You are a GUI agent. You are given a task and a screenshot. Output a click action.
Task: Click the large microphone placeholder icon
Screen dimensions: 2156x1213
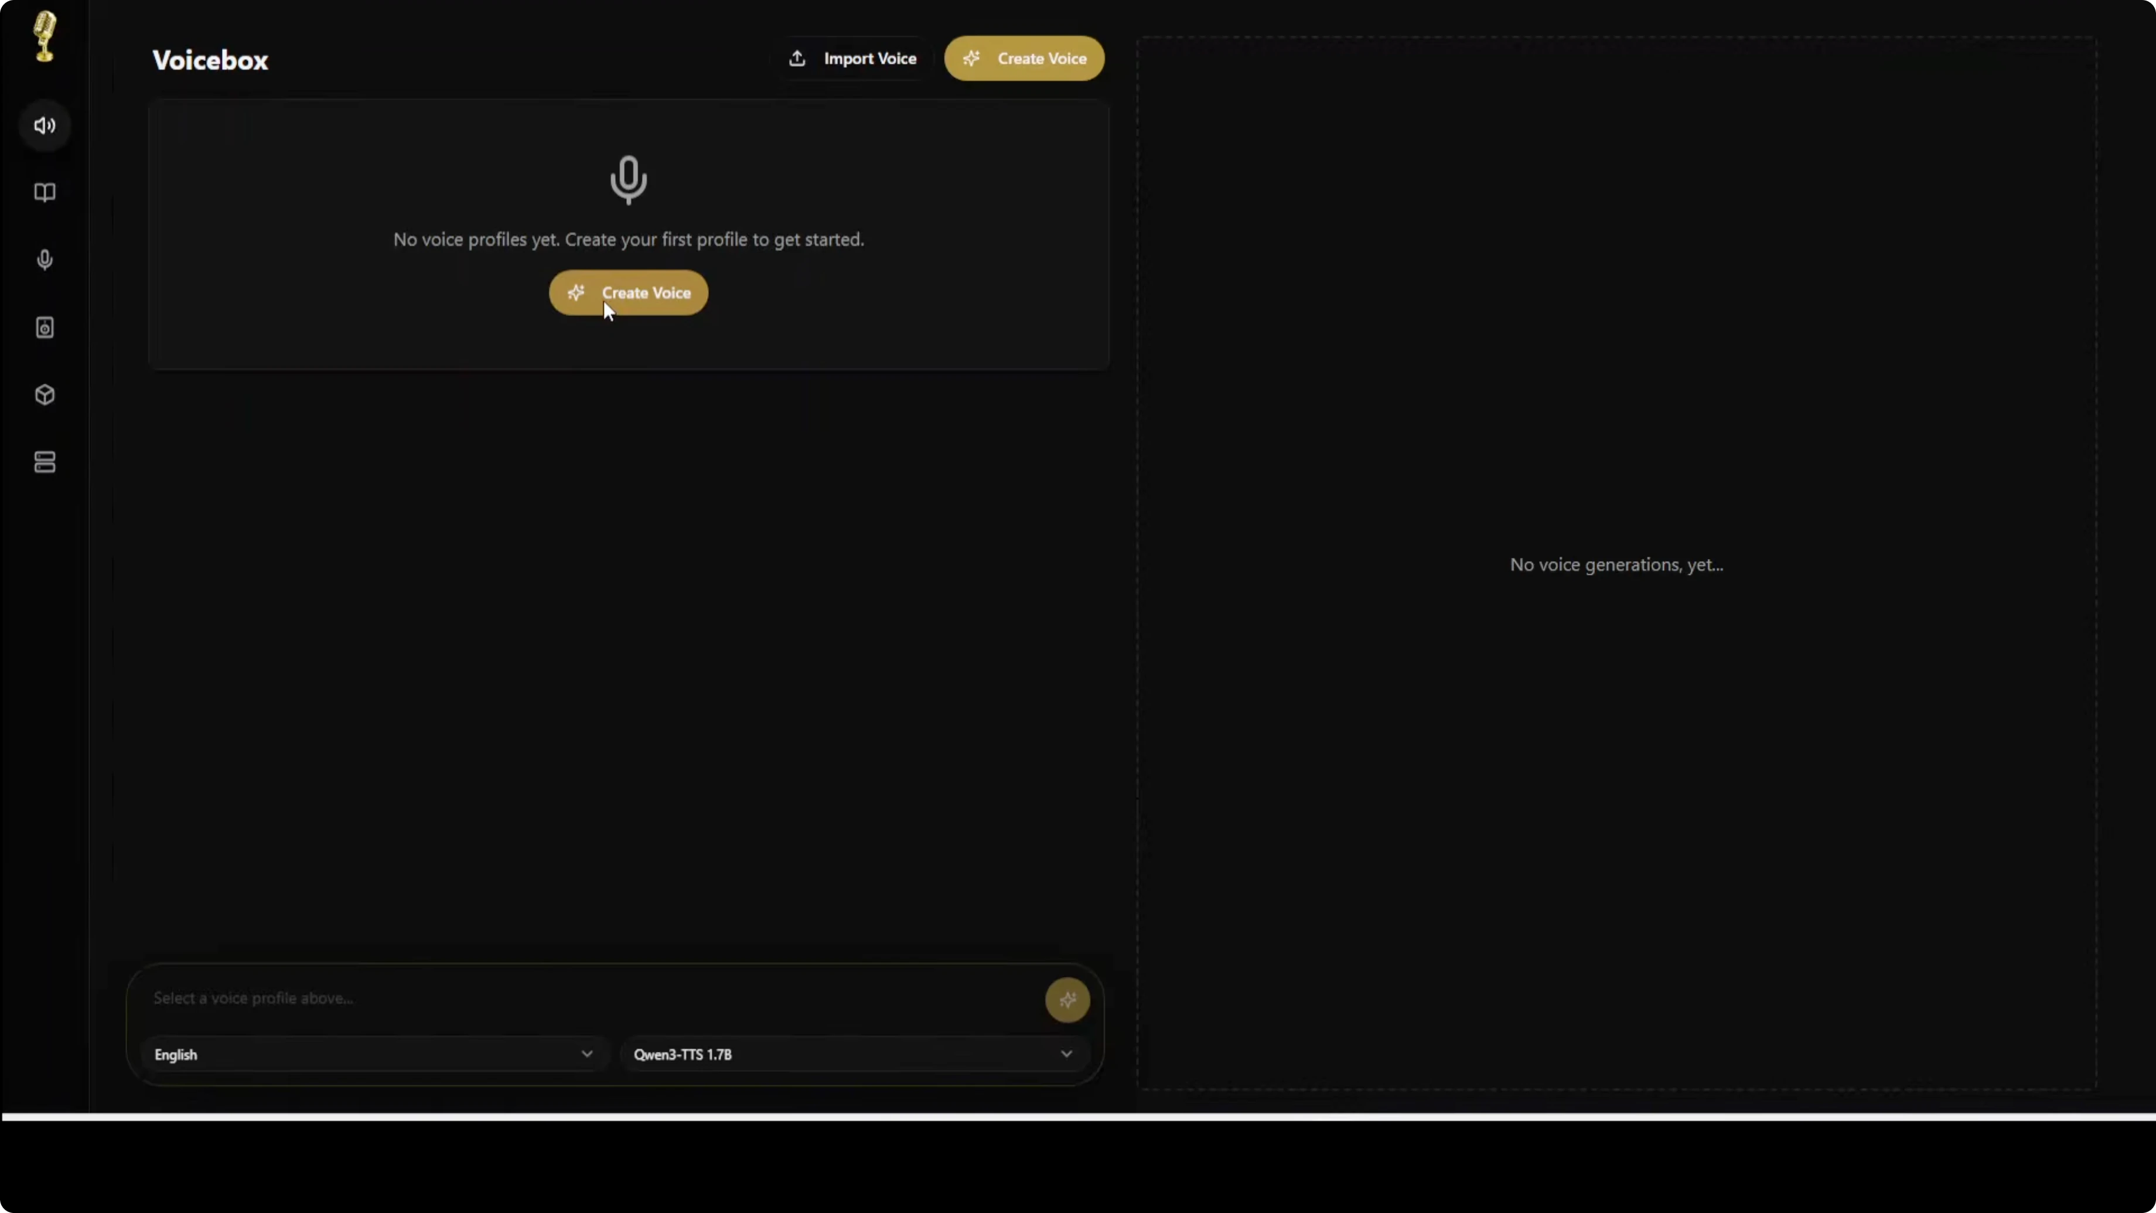click(627, 179)
